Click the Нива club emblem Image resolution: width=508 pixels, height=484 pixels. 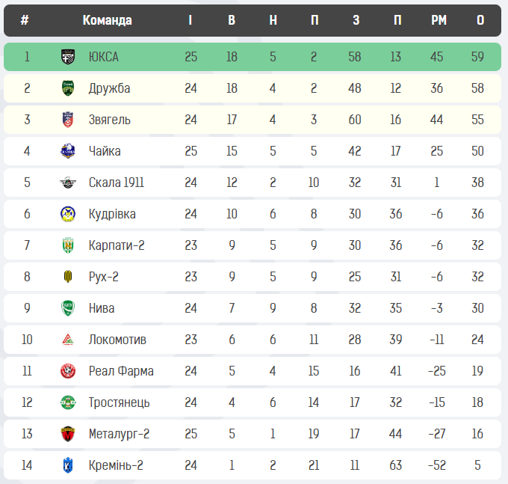point(68,308)
